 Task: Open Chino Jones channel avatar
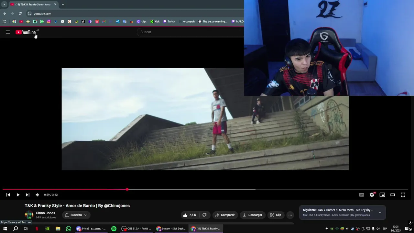point(29,215)
